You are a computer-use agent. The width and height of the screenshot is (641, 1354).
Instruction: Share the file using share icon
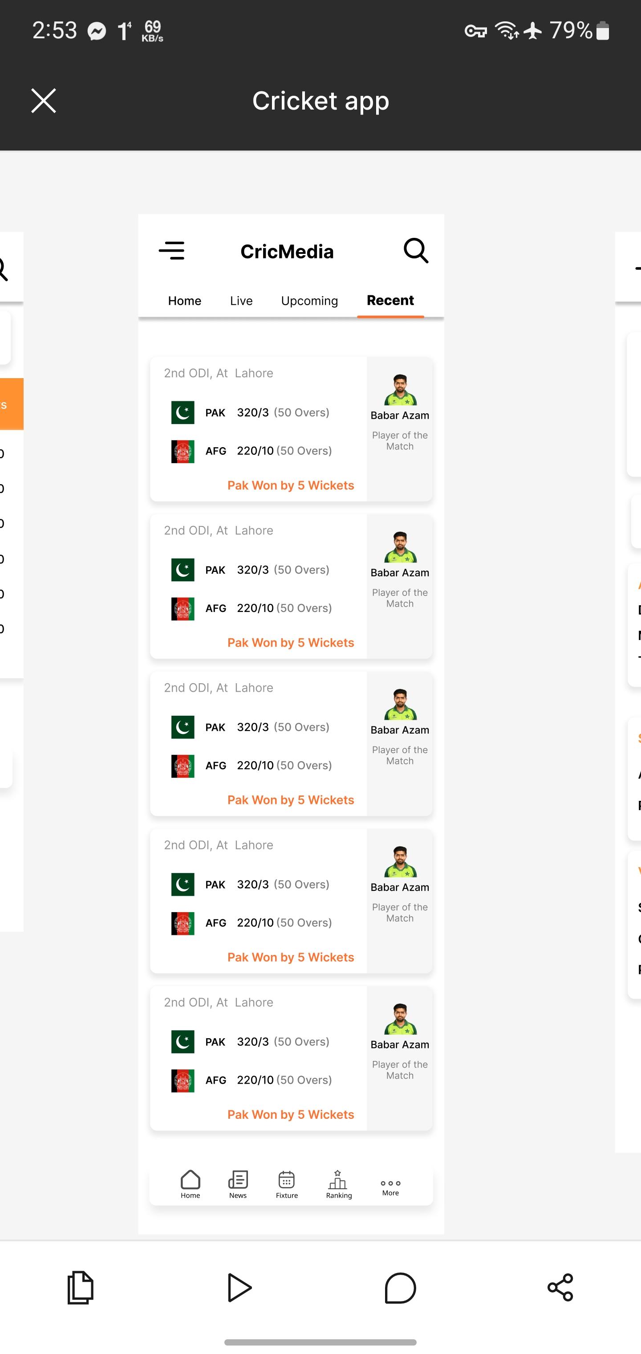click(x=560, y=1287)
